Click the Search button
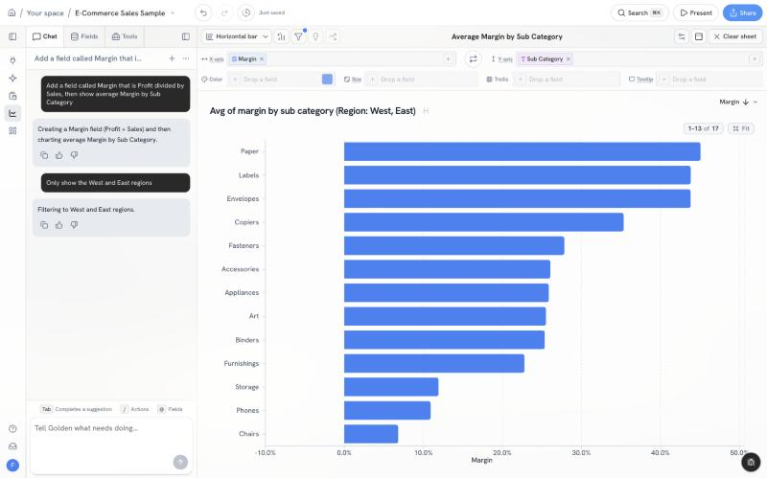This screenshot has width=767, height=478. [639, 12]
